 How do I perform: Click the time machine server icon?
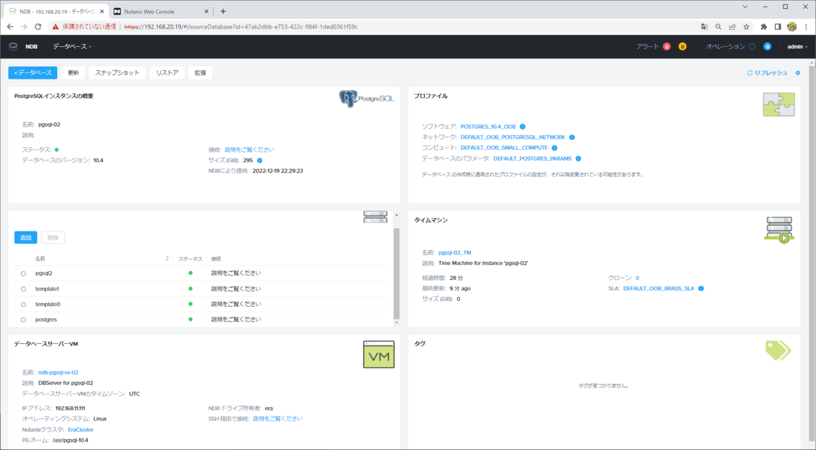779,230
